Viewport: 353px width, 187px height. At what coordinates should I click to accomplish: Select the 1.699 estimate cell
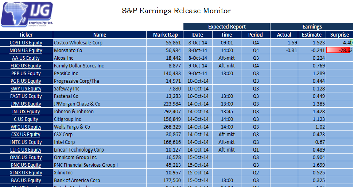(x=312, y=165)
